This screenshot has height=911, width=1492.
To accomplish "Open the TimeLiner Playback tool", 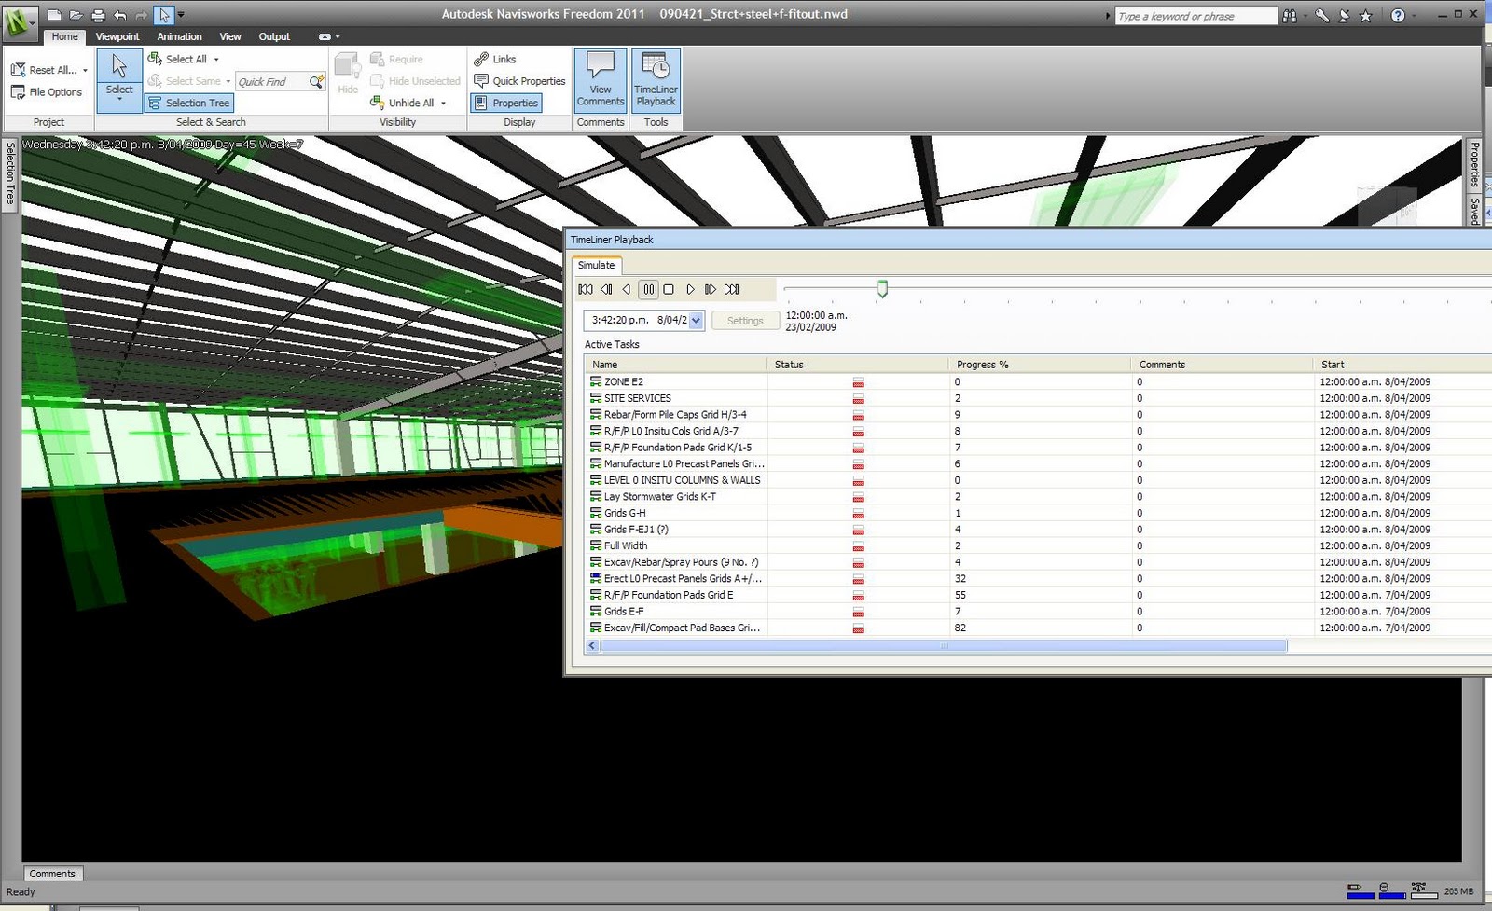I will [656, 80].
